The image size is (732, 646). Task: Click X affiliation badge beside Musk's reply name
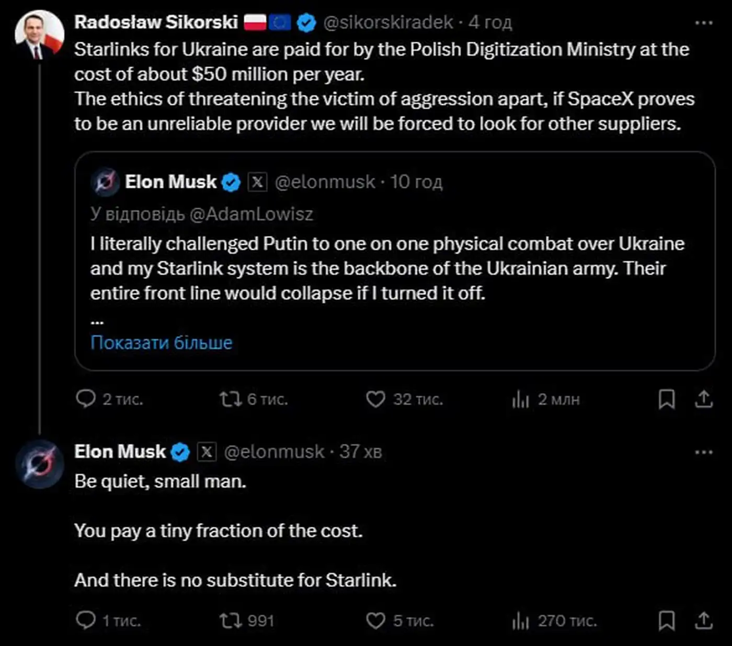click(207, 452)
